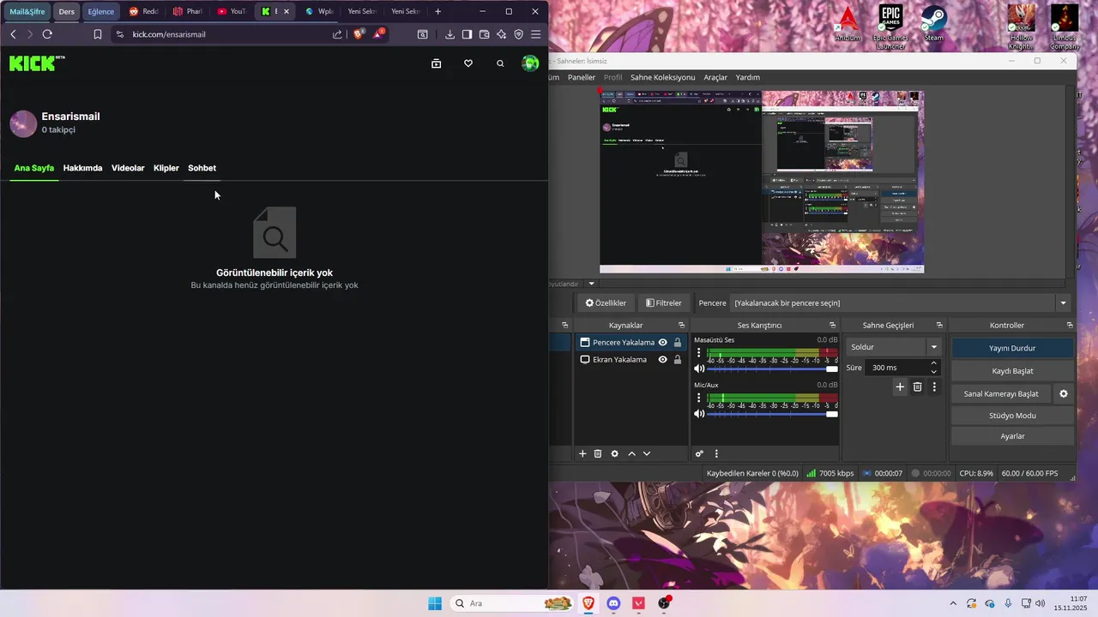
Task: Mute the Masaüstü Ses audio
Action: [x=699, y=368]
